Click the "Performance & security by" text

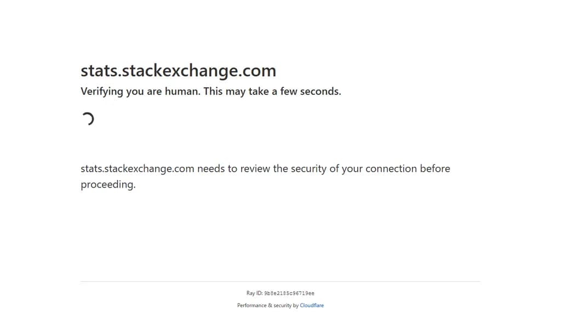pos(268,306)
